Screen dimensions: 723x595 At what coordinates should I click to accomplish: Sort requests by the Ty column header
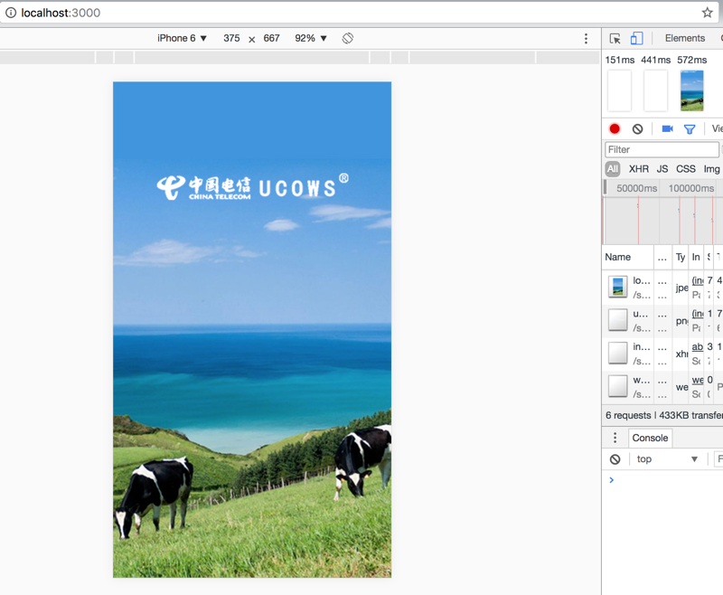coord(681,257)
